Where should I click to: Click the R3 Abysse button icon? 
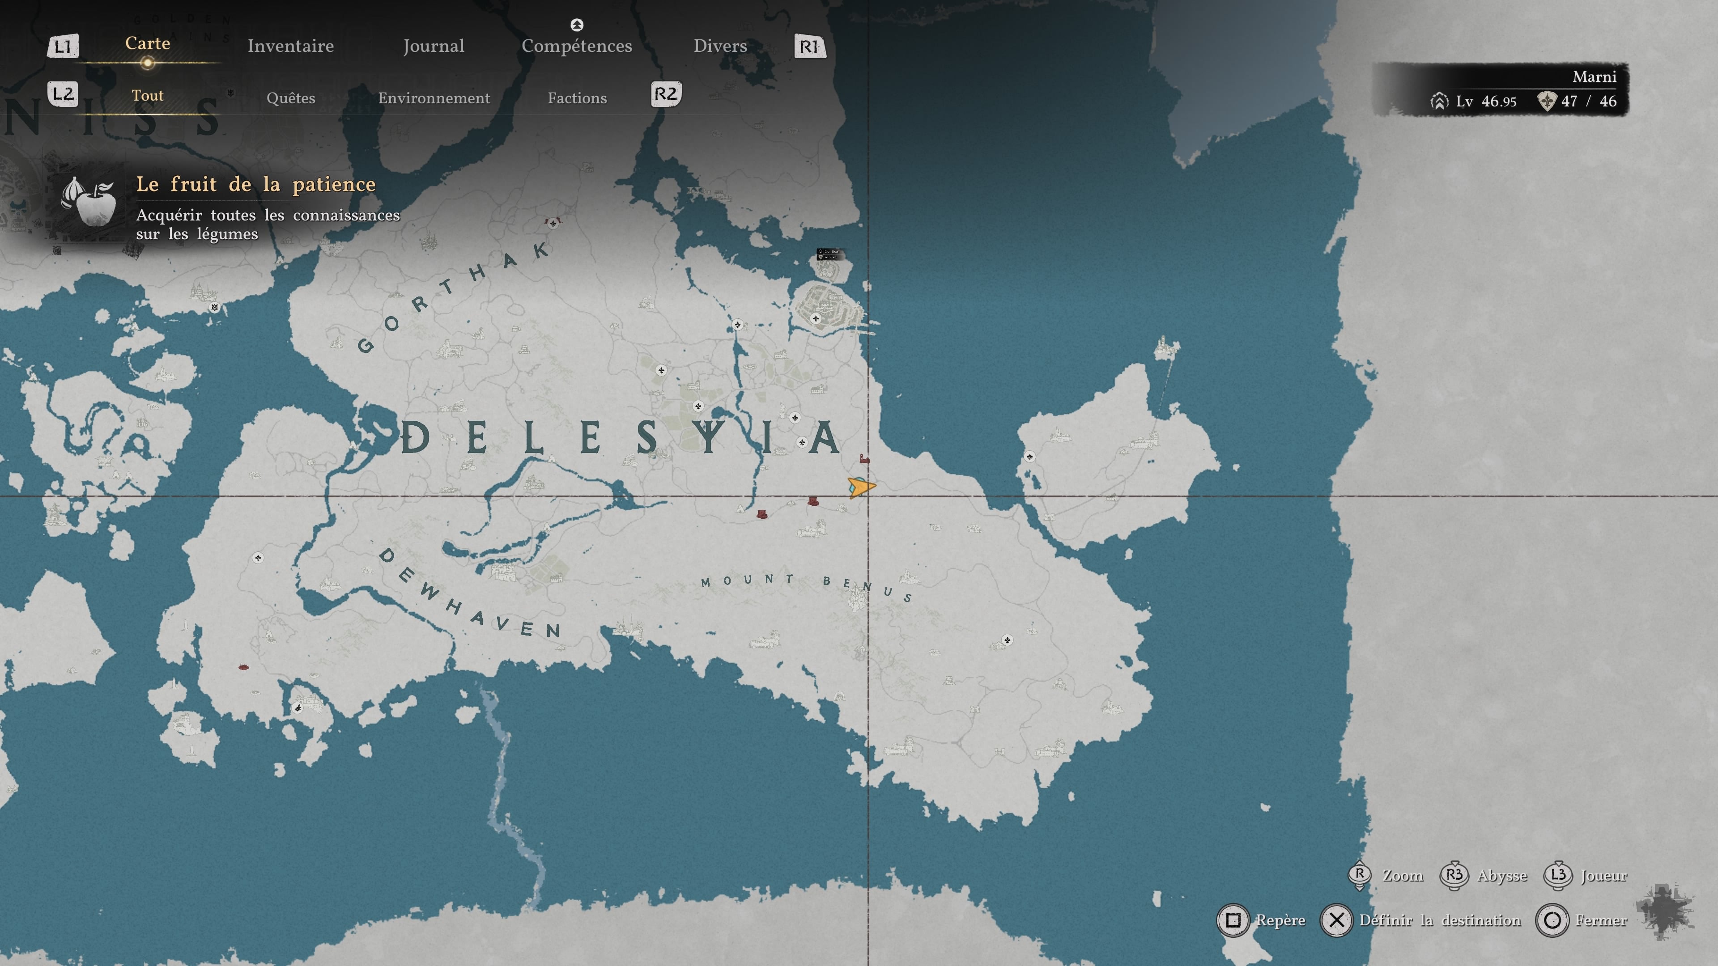pyautogui.click(x=1454, y=875)
